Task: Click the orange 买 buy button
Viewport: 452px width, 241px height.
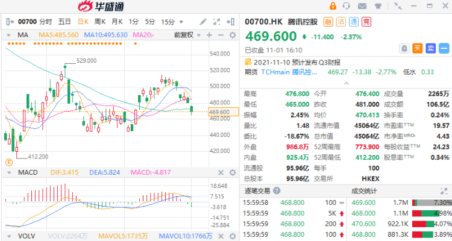Action: coord(418,48)
